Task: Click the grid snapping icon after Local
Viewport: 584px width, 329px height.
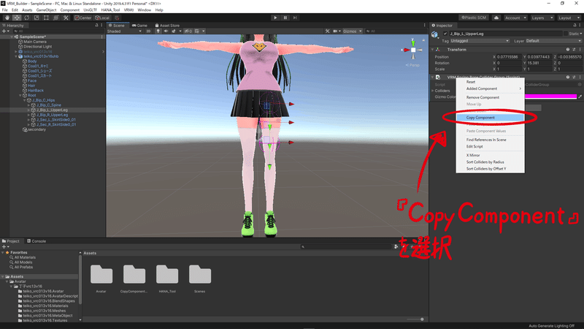Action: [117, 18]
